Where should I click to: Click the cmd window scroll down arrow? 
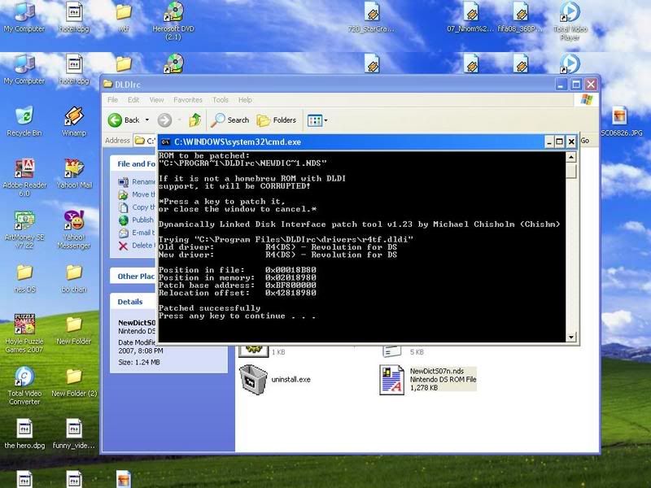click(571, 337)
